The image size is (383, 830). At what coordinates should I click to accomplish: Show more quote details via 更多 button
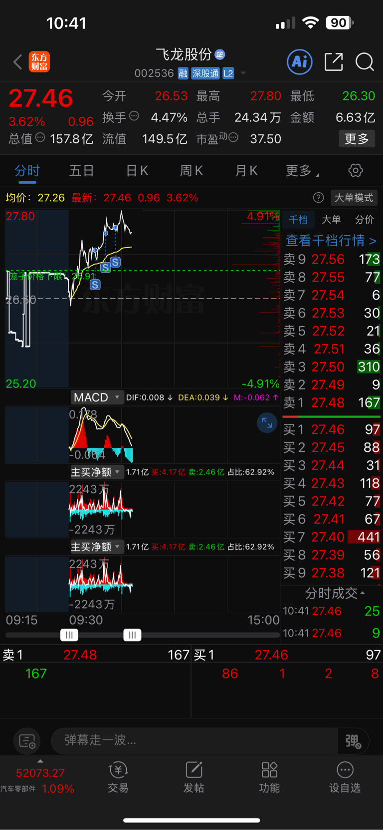click(x=357, y=138)
